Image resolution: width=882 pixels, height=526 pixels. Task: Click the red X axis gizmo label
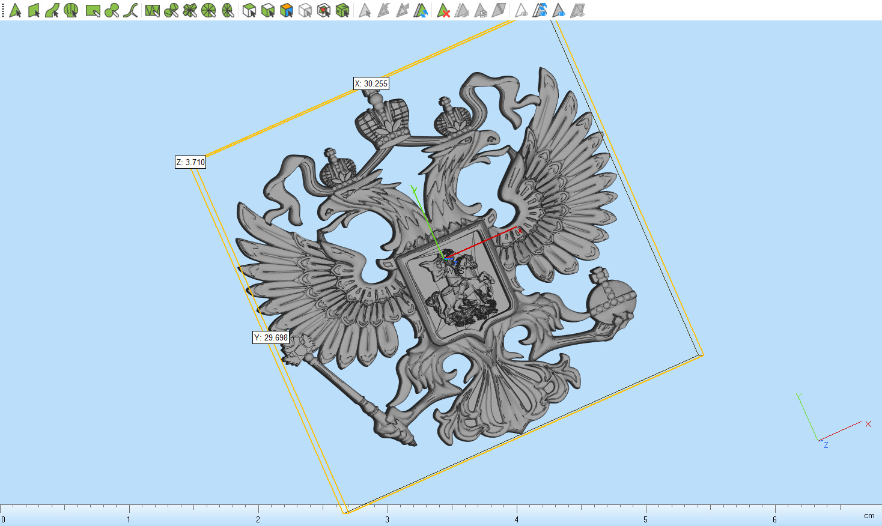click(x=868, y=424)
